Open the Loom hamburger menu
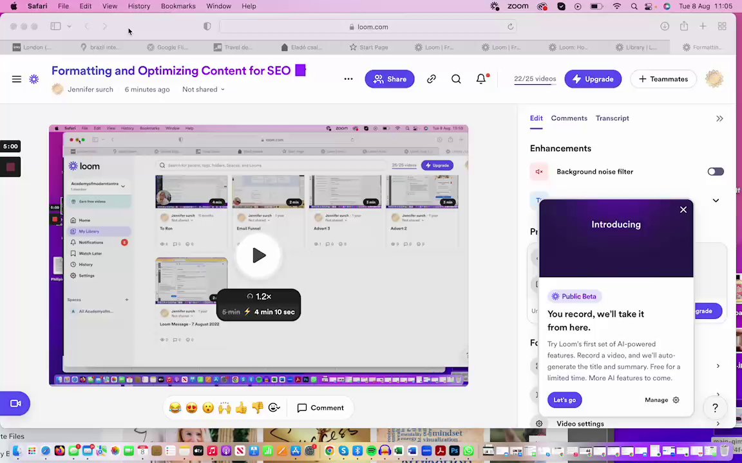742x463 pixels. (x=17, y=79)
